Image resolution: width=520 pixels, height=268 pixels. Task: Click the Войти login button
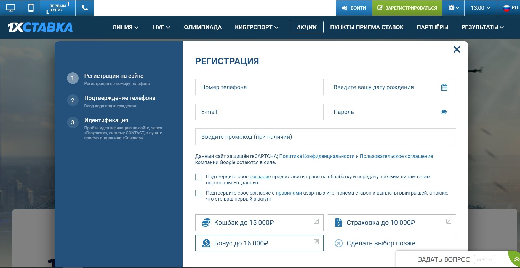coord(354,8)
